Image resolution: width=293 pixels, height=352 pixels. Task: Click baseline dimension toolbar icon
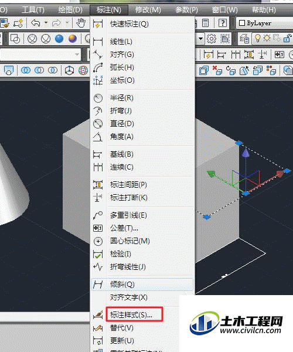coord(222,55)
